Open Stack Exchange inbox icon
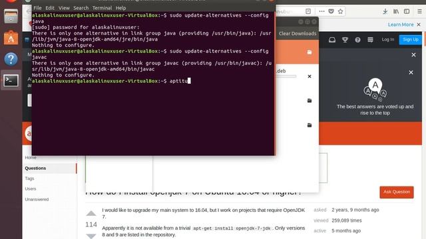 click(x=332, y=40)
